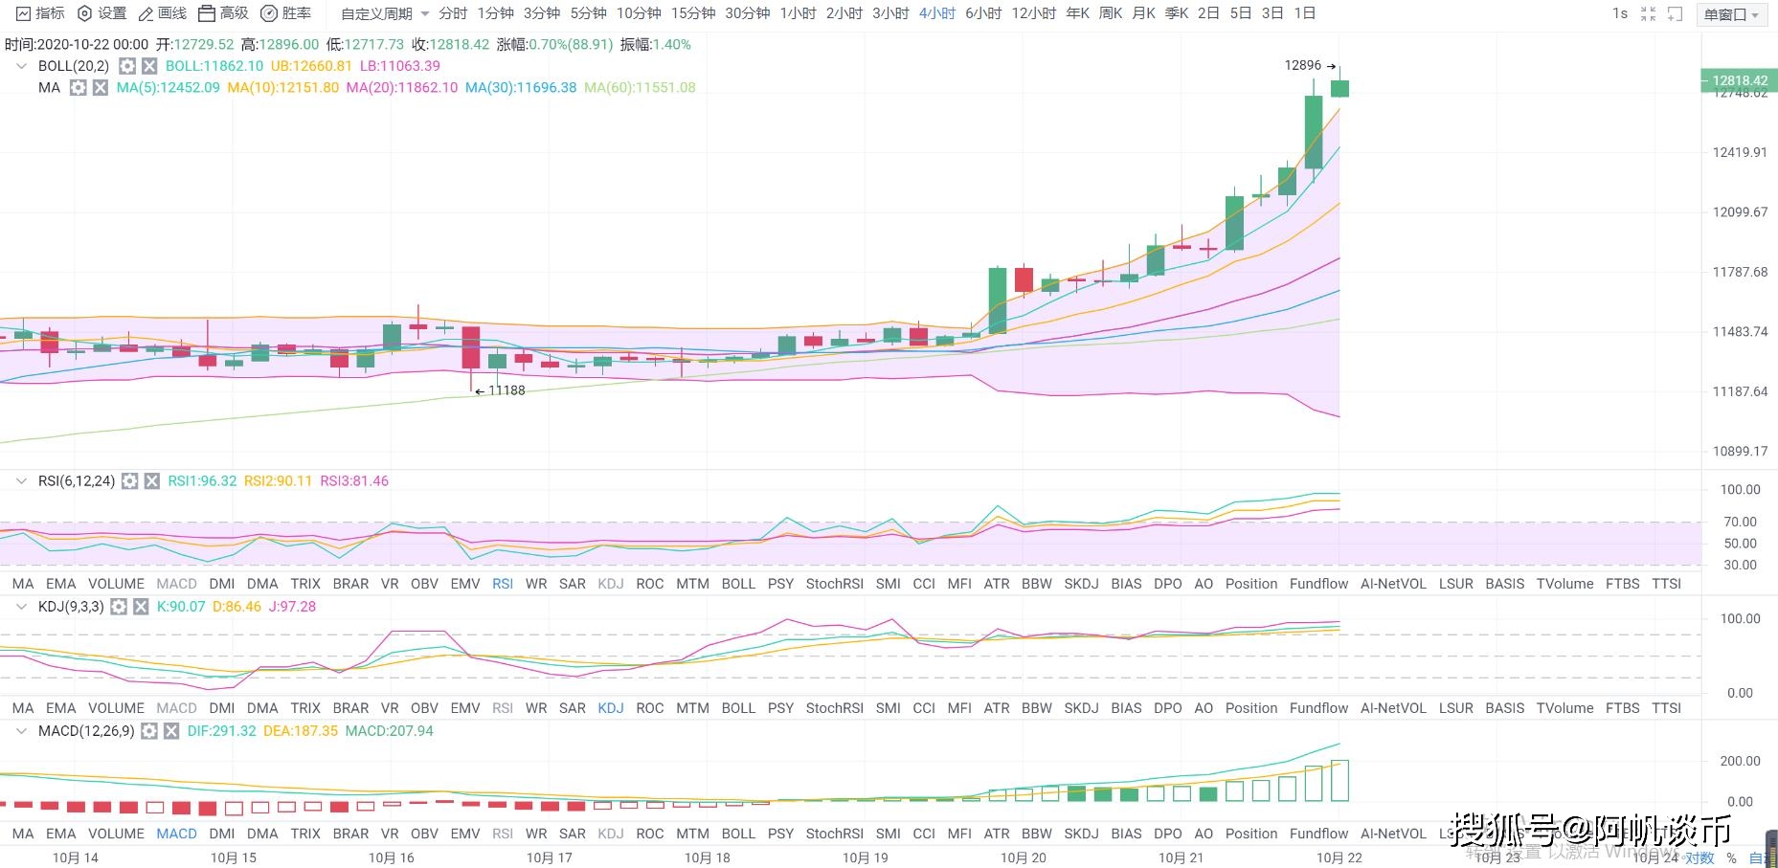Remove the MA indicator overlay
Screen dimensions: 1778x868
point(100,88)
